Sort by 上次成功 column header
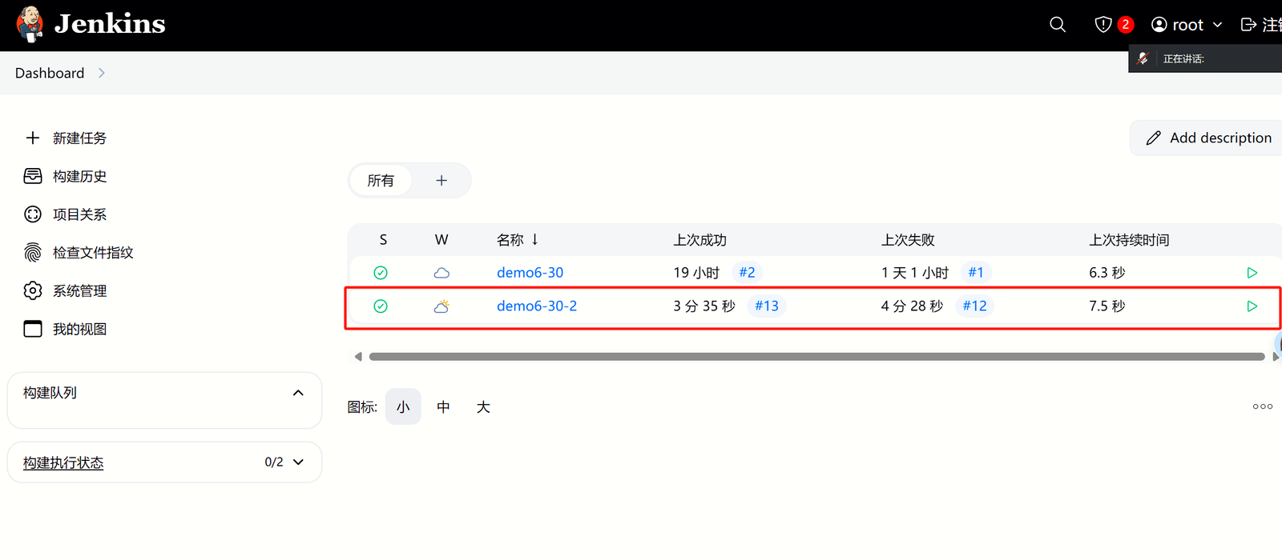Viewport: 1282px width, 560px height. pos(699,240)
